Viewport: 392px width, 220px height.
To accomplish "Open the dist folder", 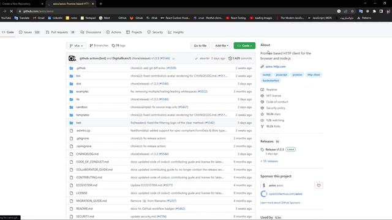I will tap(78, 84).
